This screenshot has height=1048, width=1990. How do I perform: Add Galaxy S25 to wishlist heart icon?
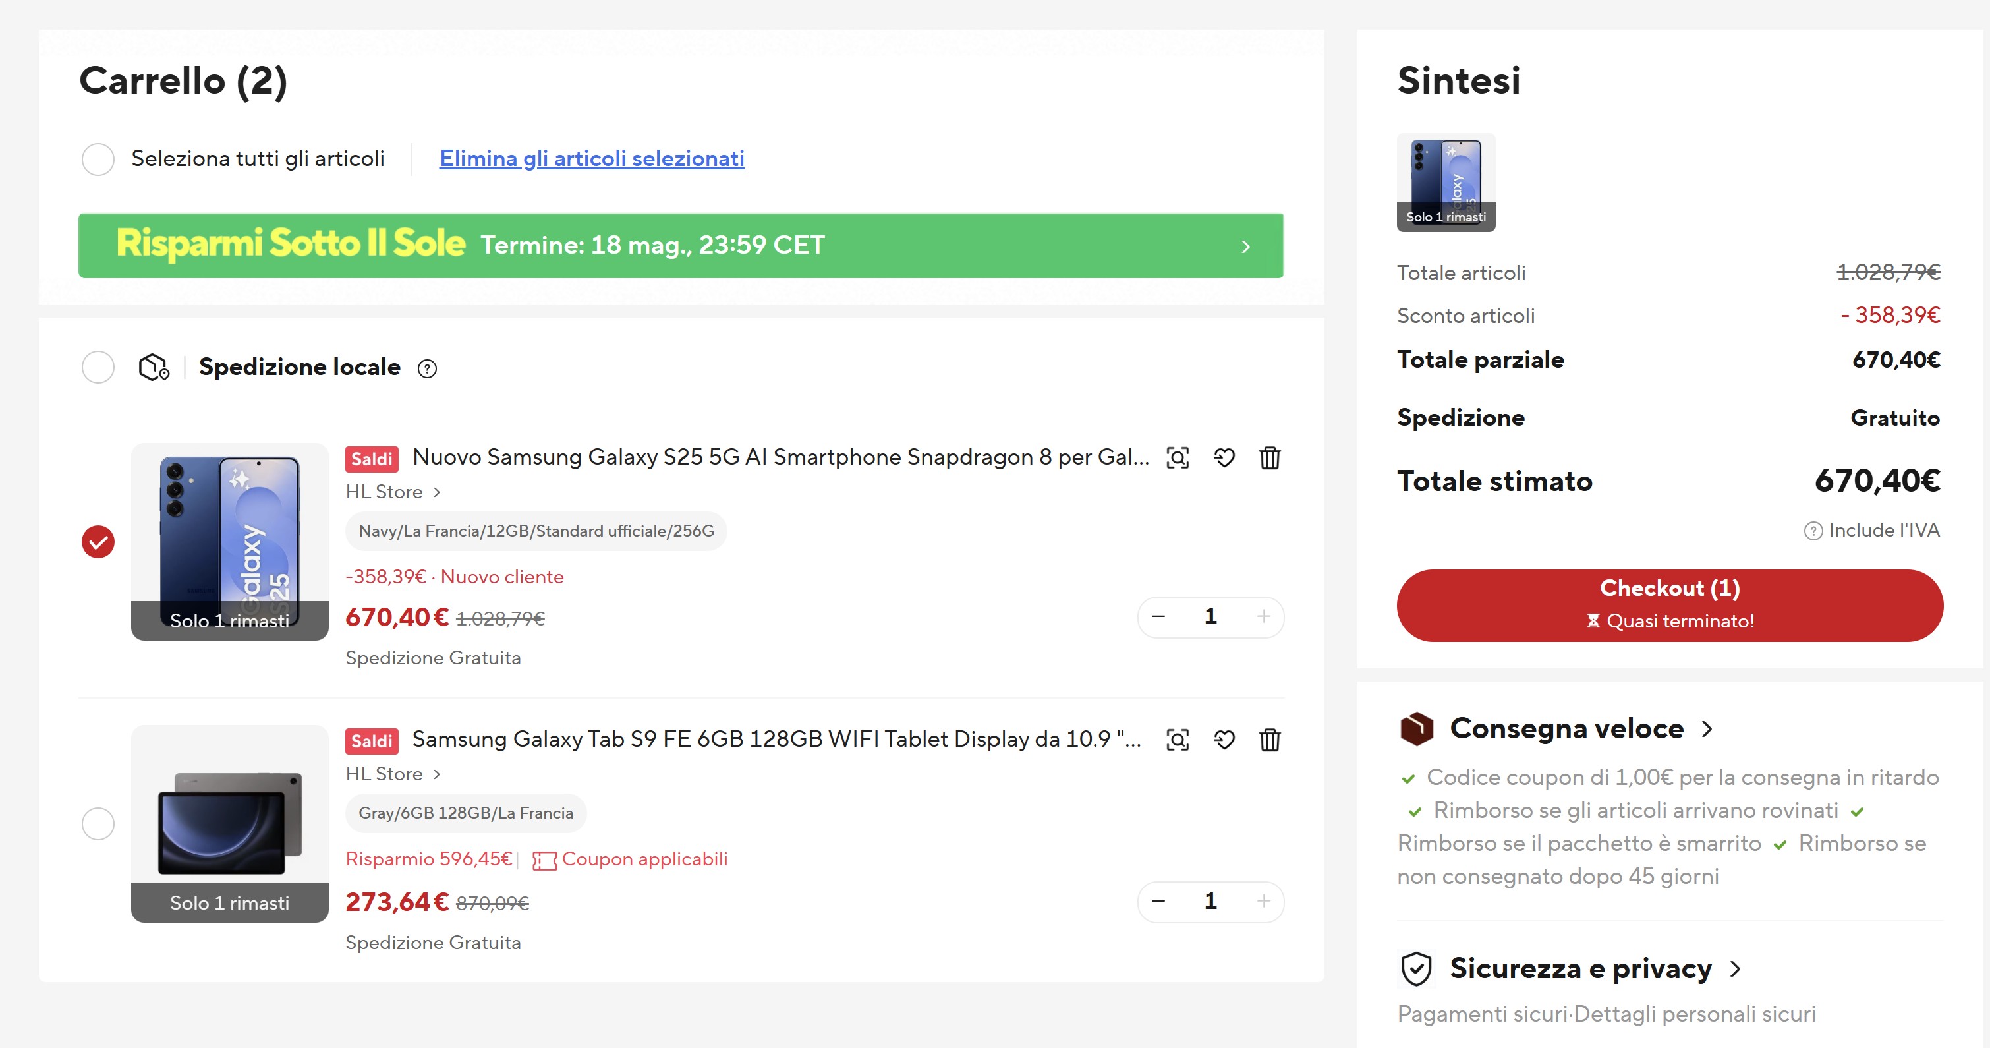coord(1224,457)
